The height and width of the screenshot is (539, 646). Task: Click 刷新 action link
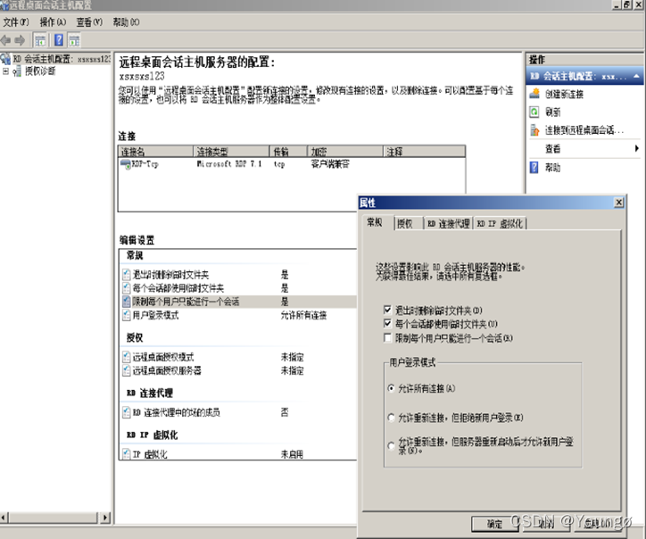552,112
